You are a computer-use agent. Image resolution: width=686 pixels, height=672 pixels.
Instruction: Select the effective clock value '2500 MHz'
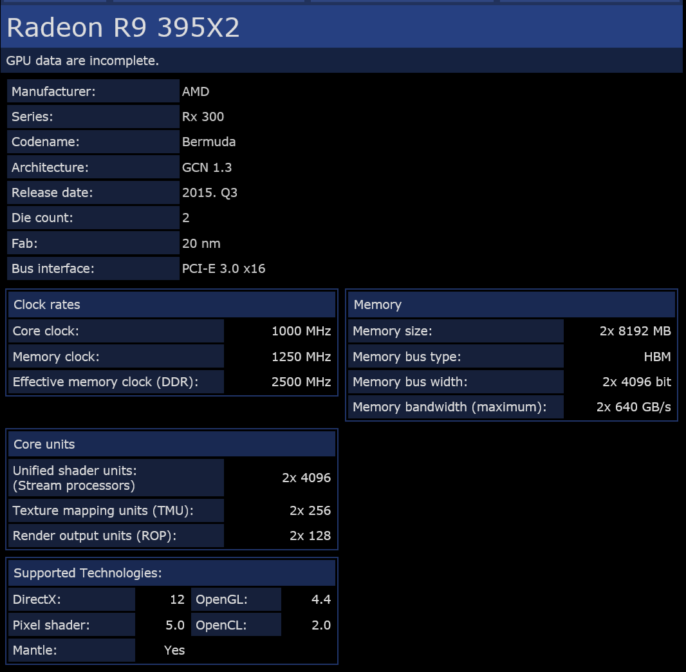(301, 382)
